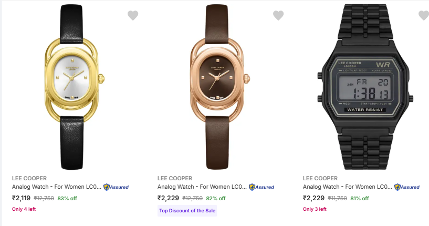Wishlist the gold watch with heart icon

[133, 15]
